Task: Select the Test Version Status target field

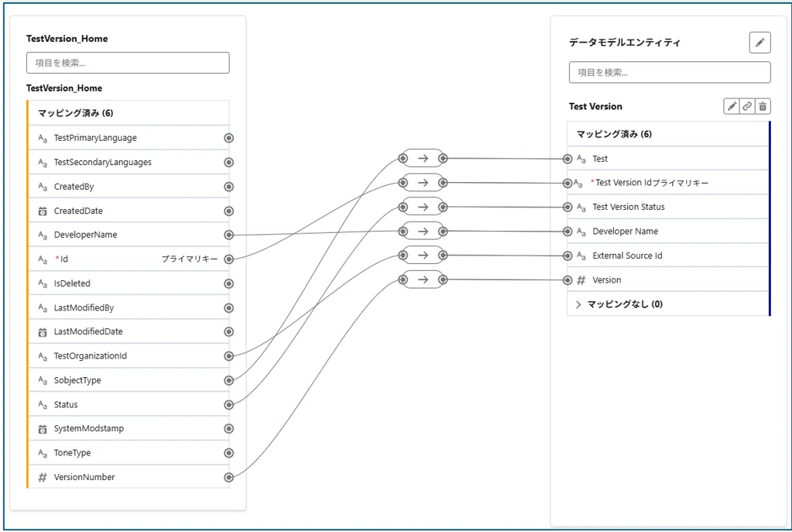Action: pyautogui.click(x=668, y=207)
